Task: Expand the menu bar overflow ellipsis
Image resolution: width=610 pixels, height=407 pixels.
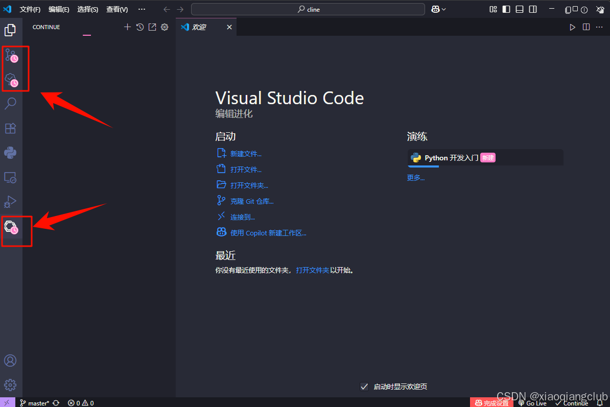Action: (x=142, y=9)
